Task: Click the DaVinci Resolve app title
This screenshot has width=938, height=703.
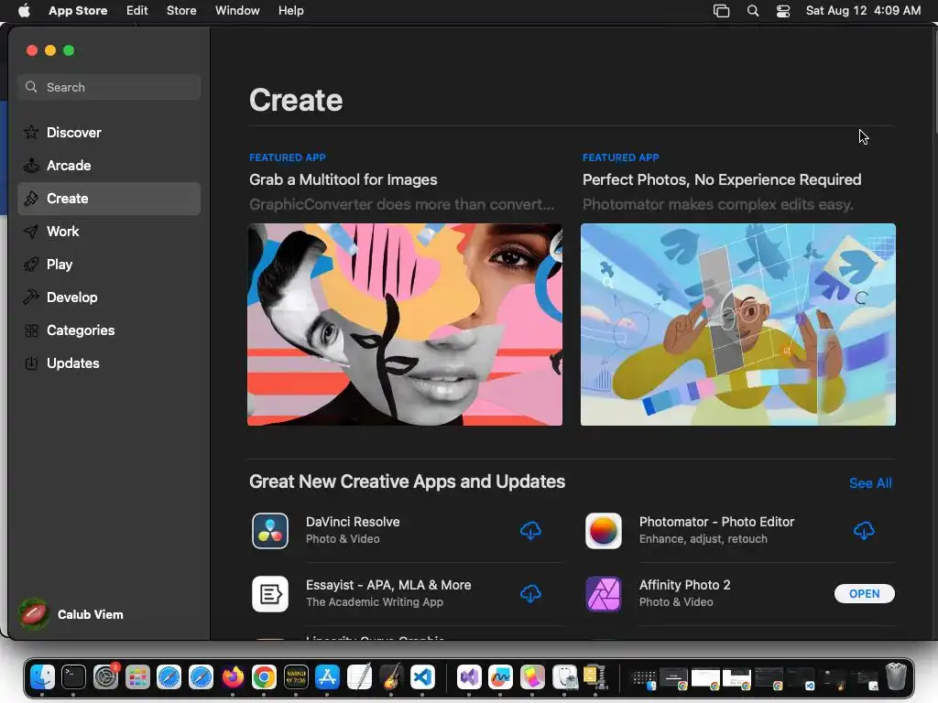Action: (353, 522)
